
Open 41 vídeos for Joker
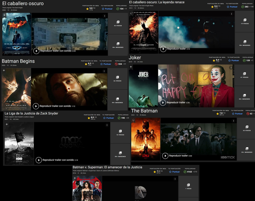point(244,75)
